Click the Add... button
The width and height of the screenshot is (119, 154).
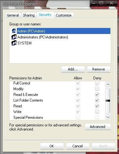point(73,69)
